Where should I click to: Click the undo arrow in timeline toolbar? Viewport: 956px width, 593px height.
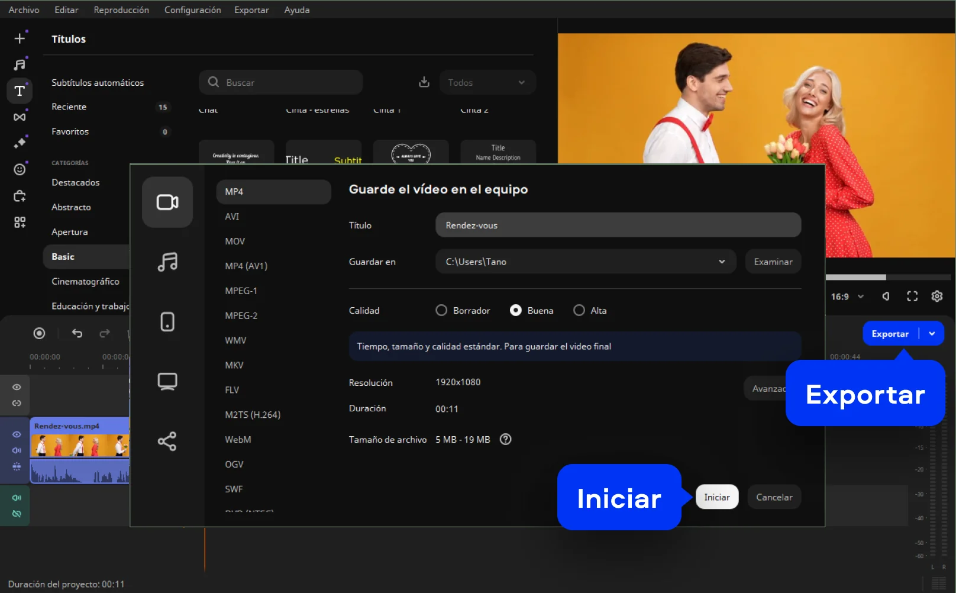[77, 333]
